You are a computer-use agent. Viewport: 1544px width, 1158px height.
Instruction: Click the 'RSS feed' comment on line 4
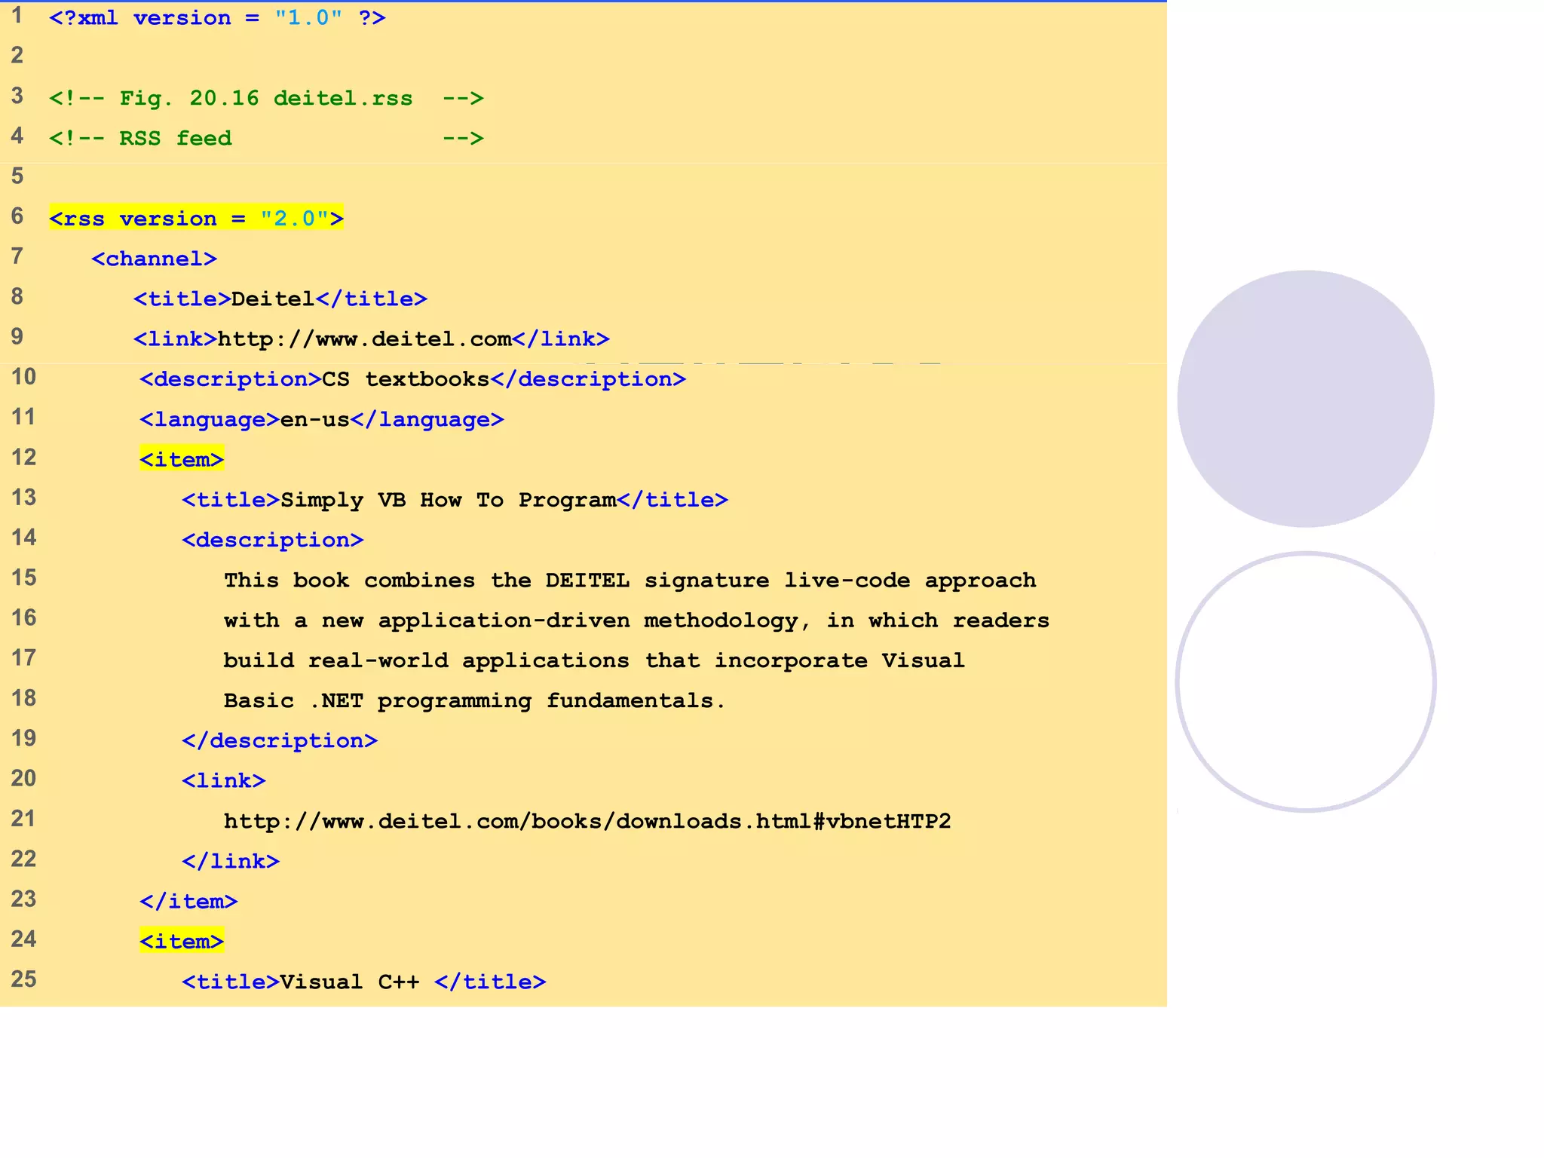pyautogui.click(x=266, y=138)
